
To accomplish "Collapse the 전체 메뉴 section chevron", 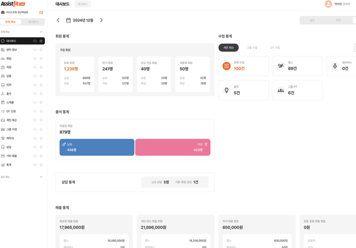I will point(41,32).
